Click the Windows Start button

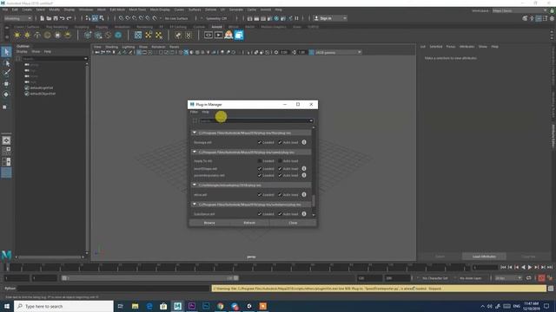[7, 306]
